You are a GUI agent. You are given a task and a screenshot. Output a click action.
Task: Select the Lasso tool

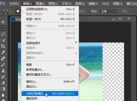(x=3, y=34)
